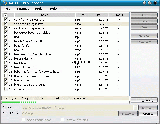Click the Move Down button
The width and height of the screenshot is (160, 124).
coord(144,42)
